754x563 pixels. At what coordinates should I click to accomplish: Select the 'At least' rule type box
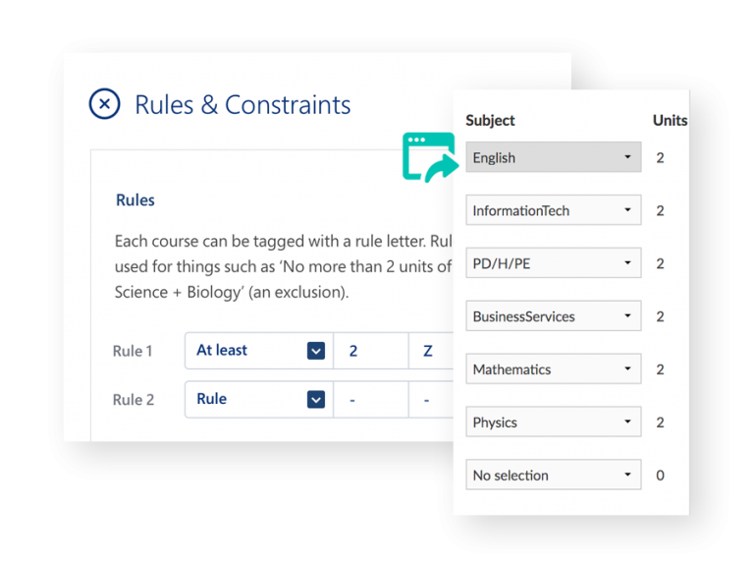245,351
